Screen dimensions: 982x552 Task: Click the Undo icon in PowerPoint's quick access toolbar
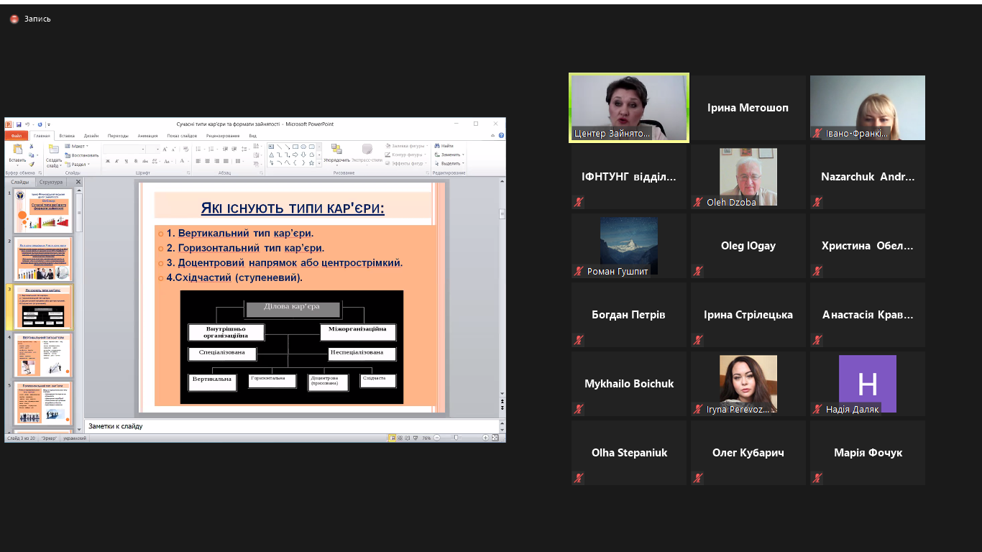27,124
